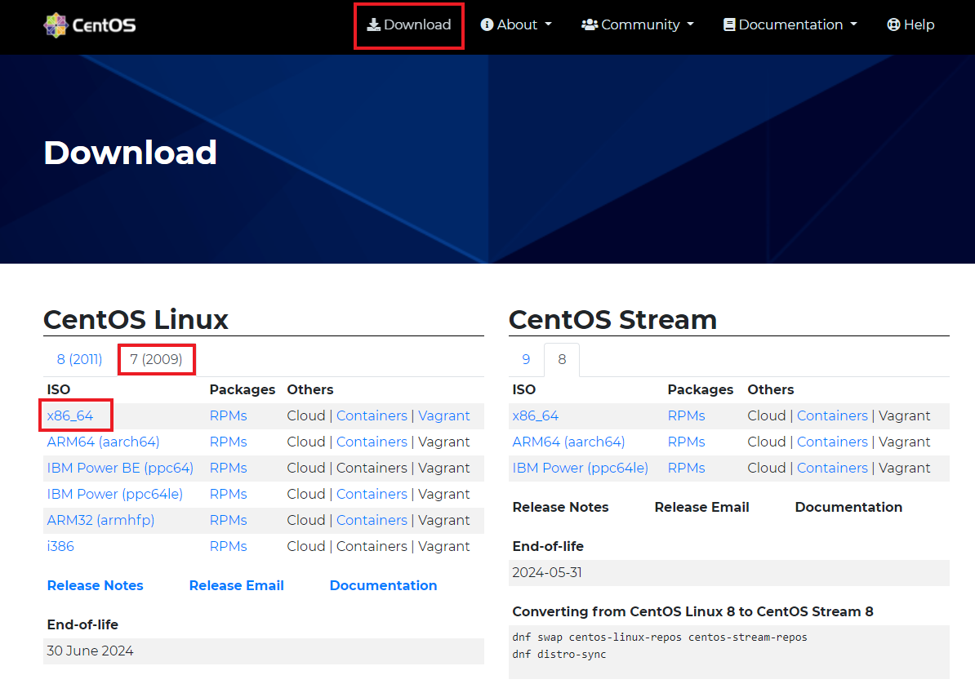Open RPMs in CentOS Stream x86_64 row
This screenshot has height=693, width=975.
(x=687, y=415)
